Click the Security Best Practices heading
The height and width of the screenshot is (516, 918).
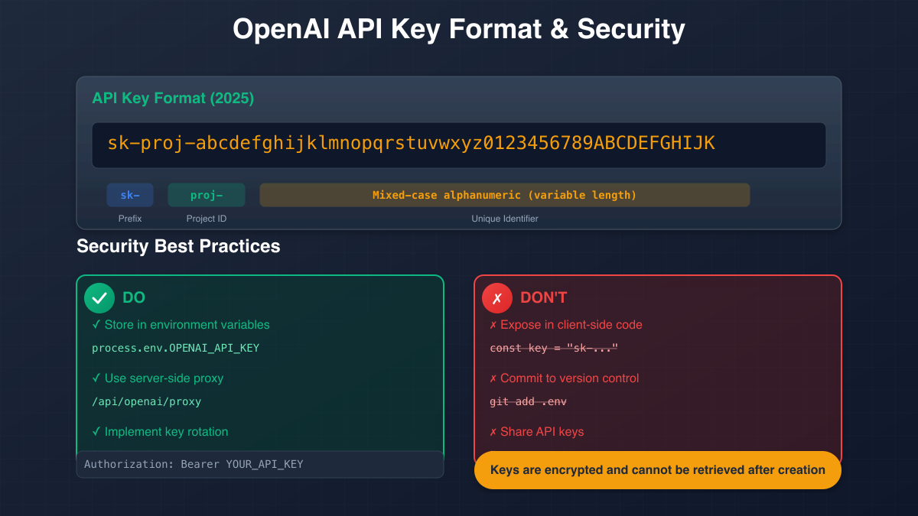point(178,247)
